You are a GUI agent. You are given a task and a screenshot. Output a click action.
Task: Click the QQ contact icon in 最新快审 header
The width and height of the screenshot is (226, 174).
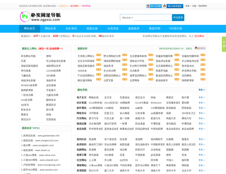(200, 48)
